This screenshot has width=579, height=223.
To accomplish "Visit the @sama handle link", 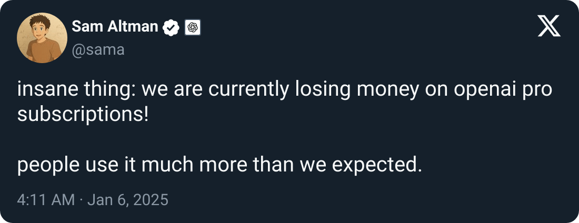I will pyautogui.click(x=98, y=50).
